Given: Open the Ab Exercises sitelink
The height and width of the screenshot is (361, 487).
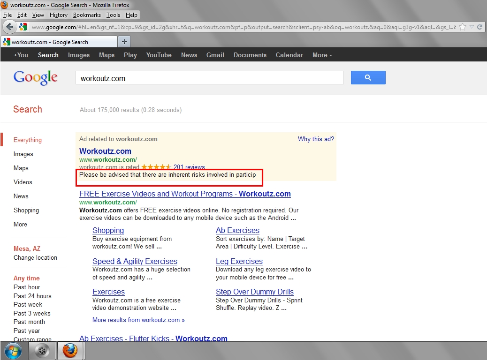Looking at the screenshot, I should coord(237,230).
